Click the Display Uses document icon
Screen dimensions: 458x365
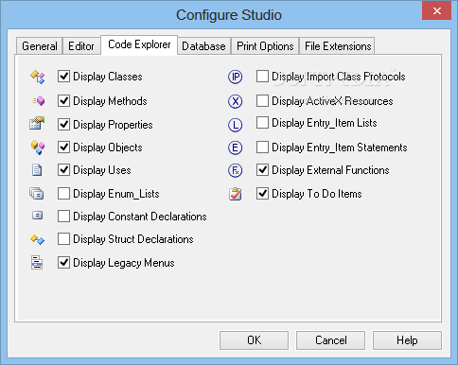(37, 170)
